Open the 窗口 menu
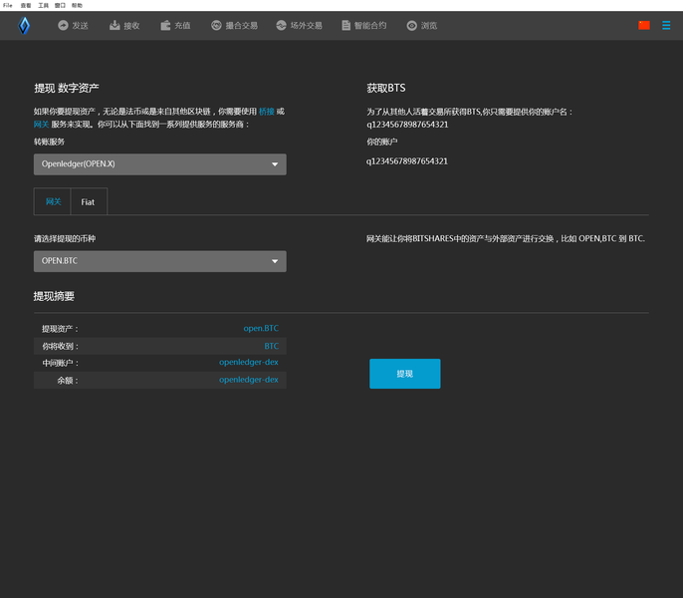 pyautogui.click(x=60, y=5)
